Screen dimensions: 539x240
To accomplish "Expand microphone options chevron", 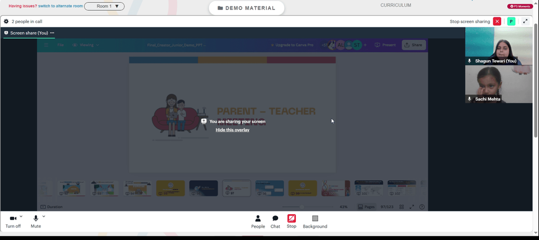I will [44, 216].
